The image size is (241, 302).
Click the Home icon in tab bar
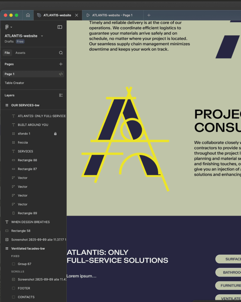[28, 15]
